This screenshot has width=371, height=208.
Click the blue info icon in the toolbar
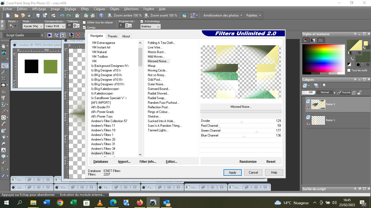[x=101, y=15]
